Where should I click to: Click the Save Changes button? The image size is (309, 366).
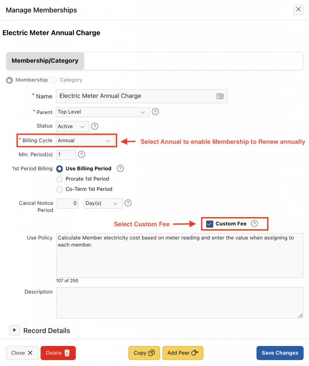click(280, 353)
